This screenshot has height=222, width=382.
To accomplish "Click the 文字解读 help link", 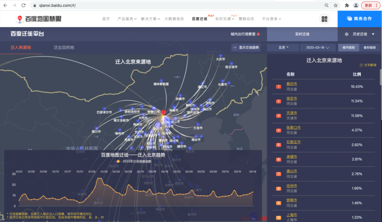I will [370, 65].
